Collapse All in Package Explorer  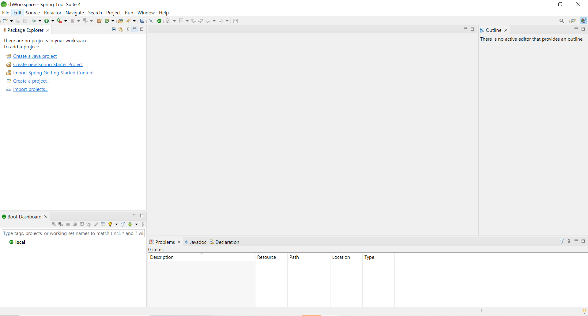[114, 29]
